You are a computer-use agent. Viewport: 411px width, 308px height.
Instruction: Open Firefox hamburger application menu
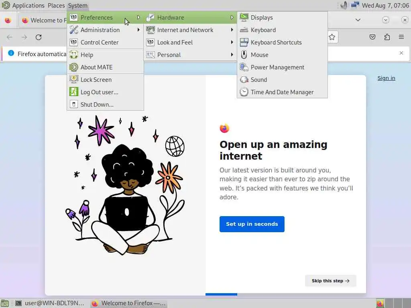click(401, 37)
